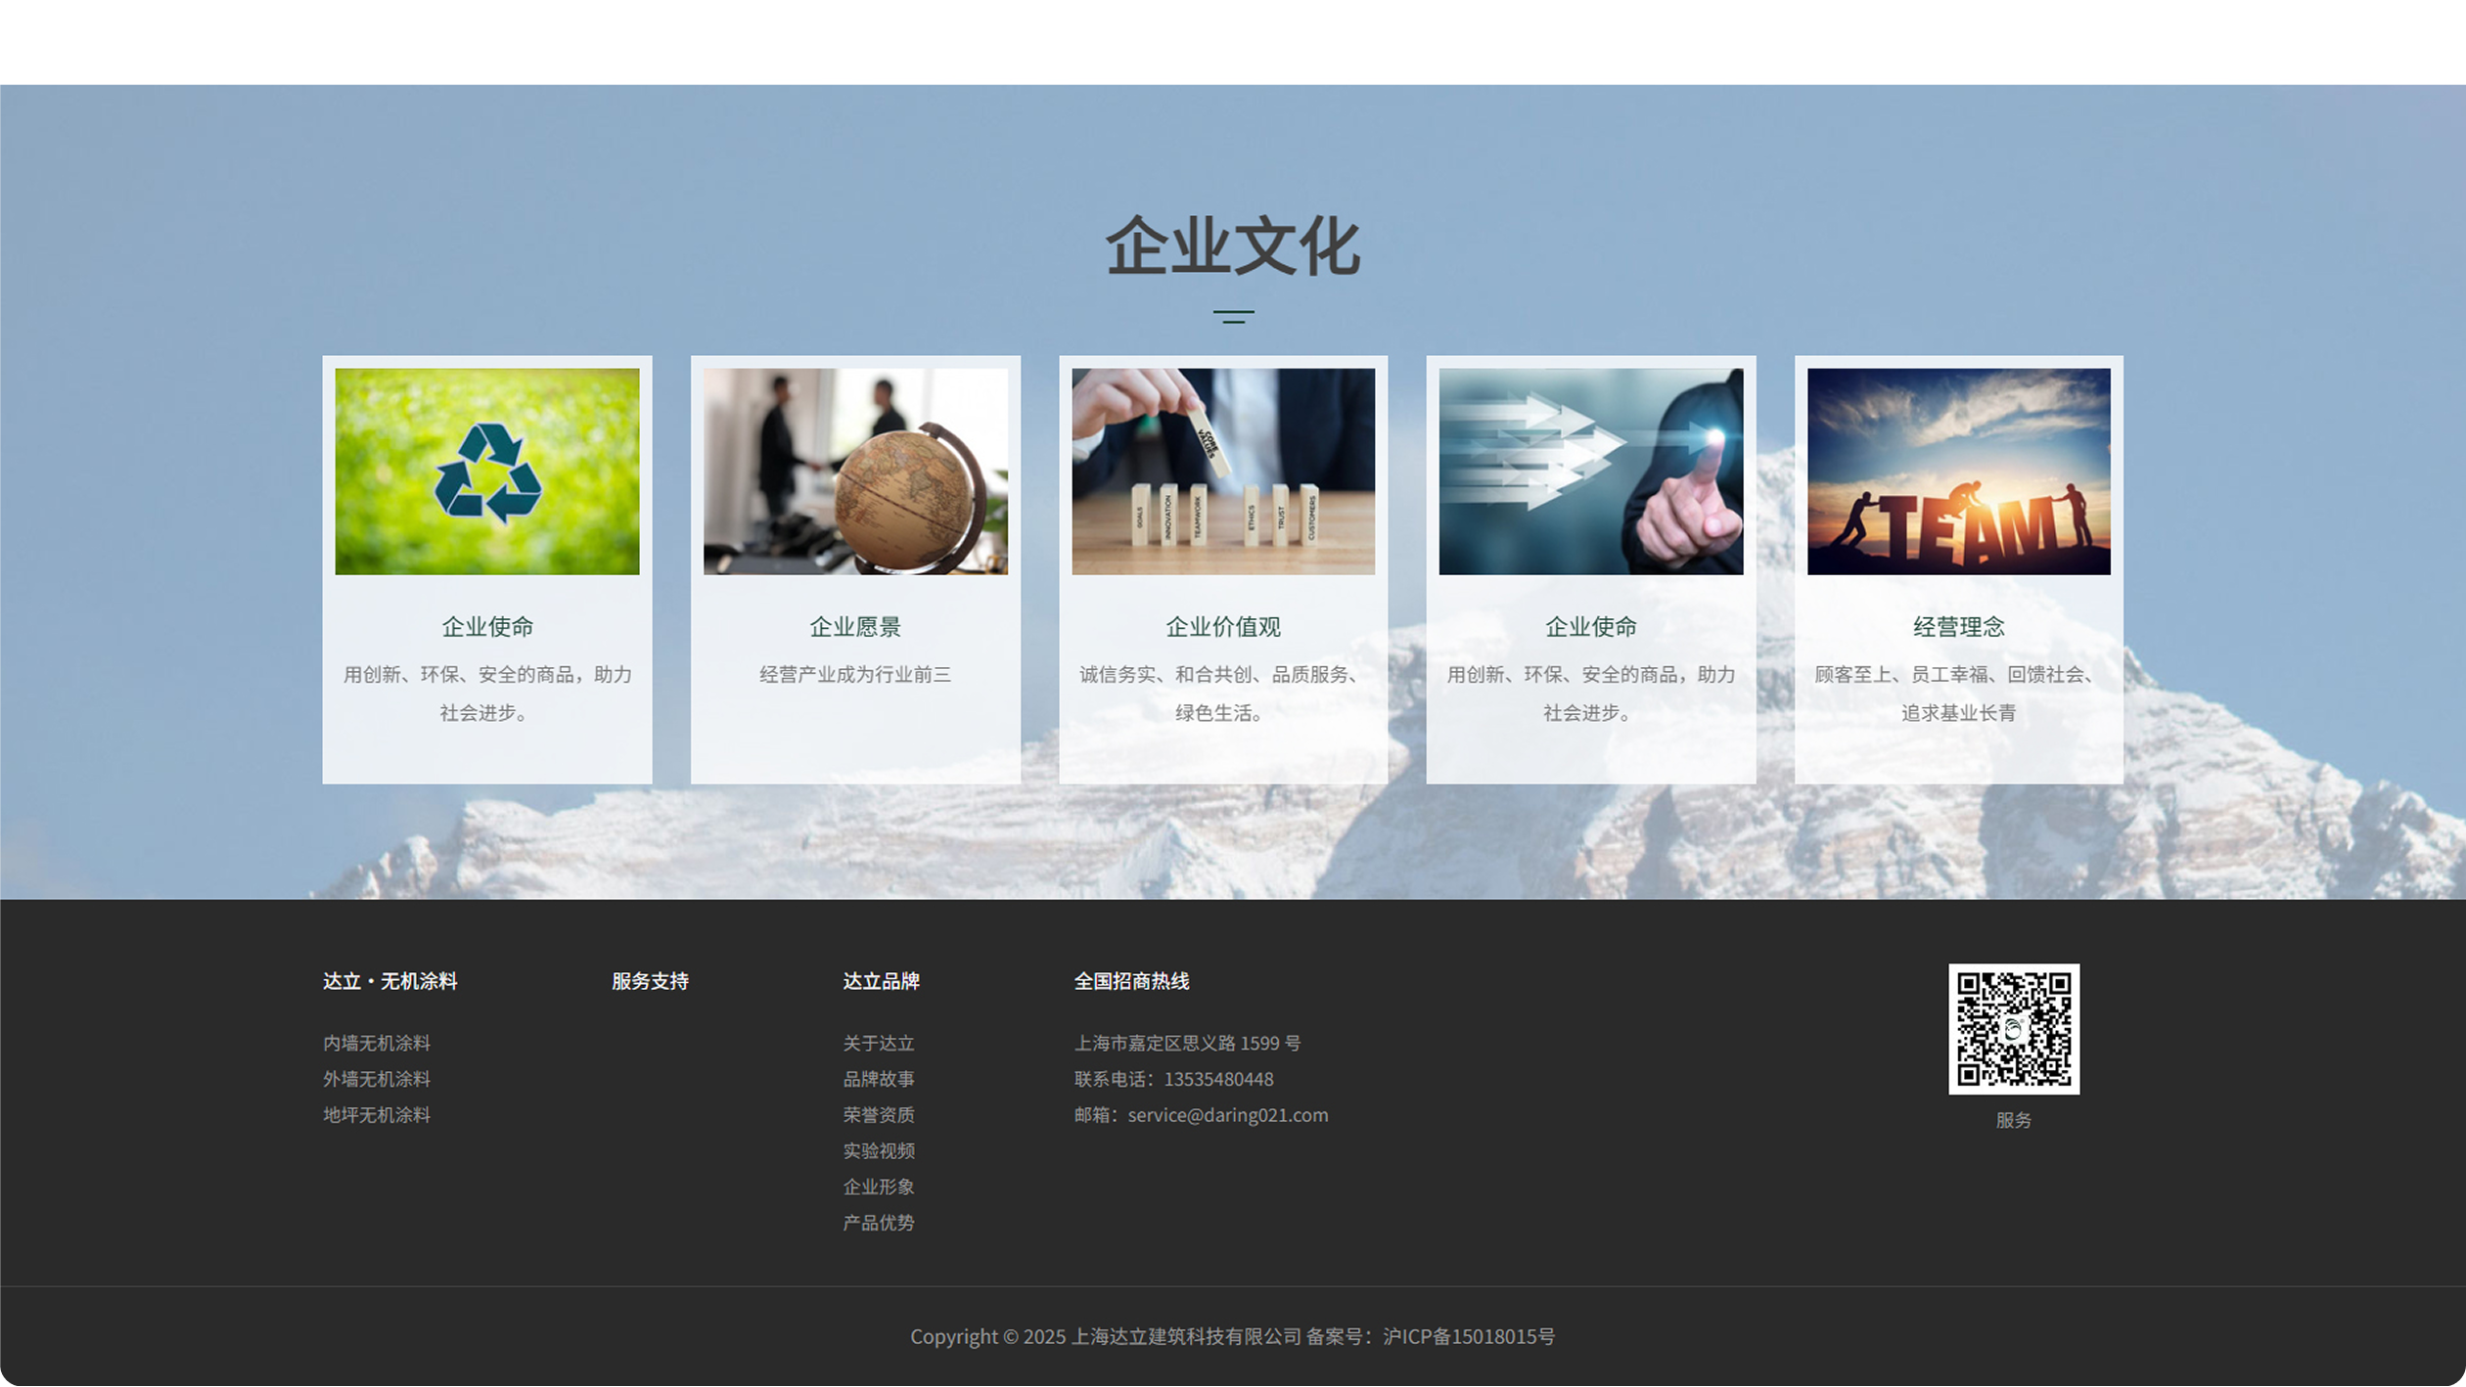Open the 内墙无机涂料 category
The image size is (2466, 1387).
[x=377, y=1043]
